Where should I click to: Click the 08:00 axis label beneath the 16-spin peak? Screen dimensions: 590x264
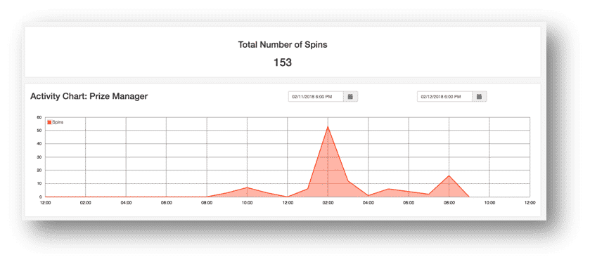pos(449,202)
